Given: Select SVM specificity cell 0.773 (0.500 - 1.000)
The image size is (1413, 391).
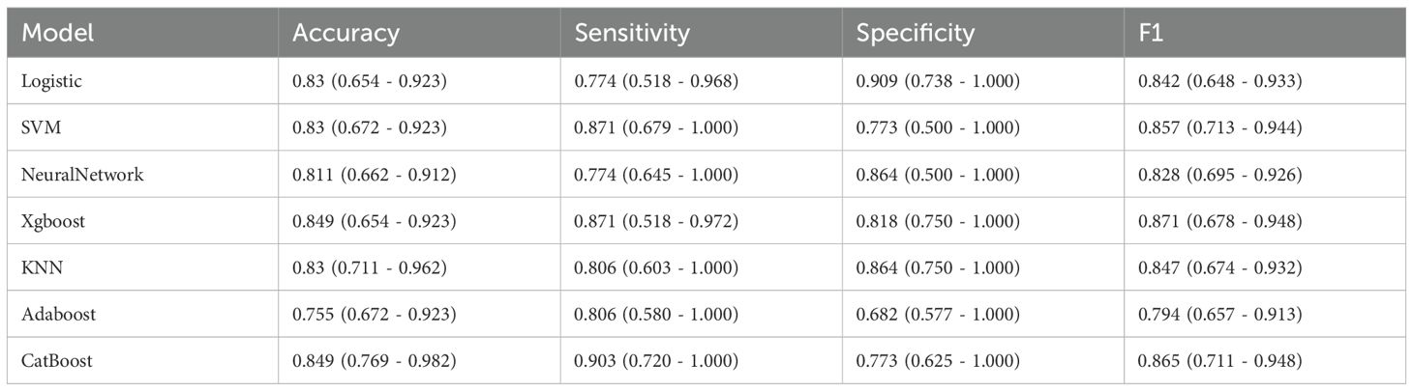Looking at the screenshot, I should (x=938, y=127).
